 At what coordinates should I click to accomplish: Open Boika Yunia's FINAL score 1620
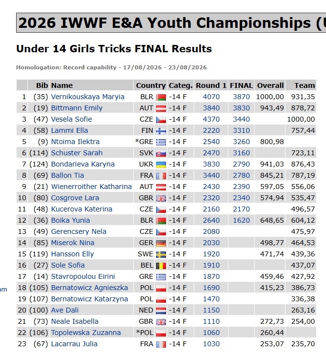coord(241,220)
